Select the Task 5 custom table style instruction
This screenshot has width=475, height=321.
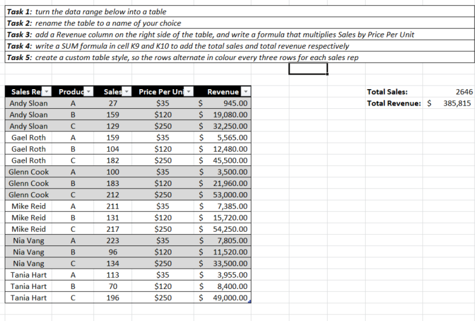click(240, 57)
